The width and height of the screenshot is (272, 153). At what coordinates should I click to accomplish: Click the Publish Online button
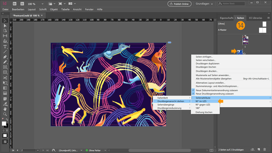pyautogui.click(x=180, y=4)
